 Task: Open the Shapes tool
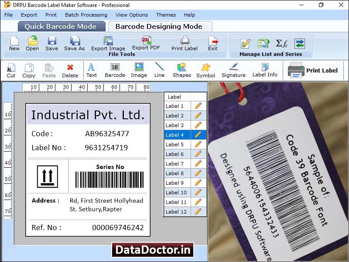[x=181, y=70]
